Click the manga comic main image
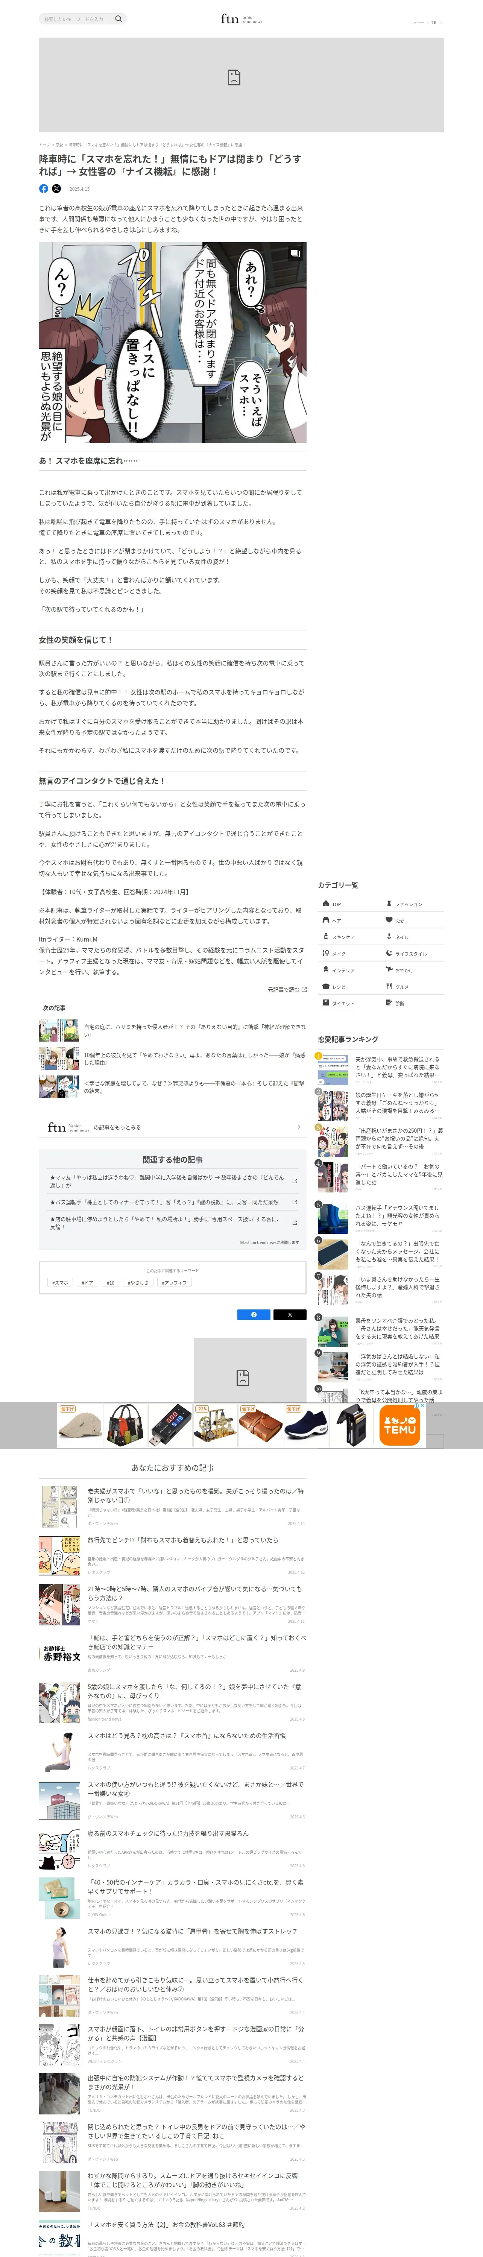Image resolution: width=483 pixels, height=2257 pixels. click(173, 343)
